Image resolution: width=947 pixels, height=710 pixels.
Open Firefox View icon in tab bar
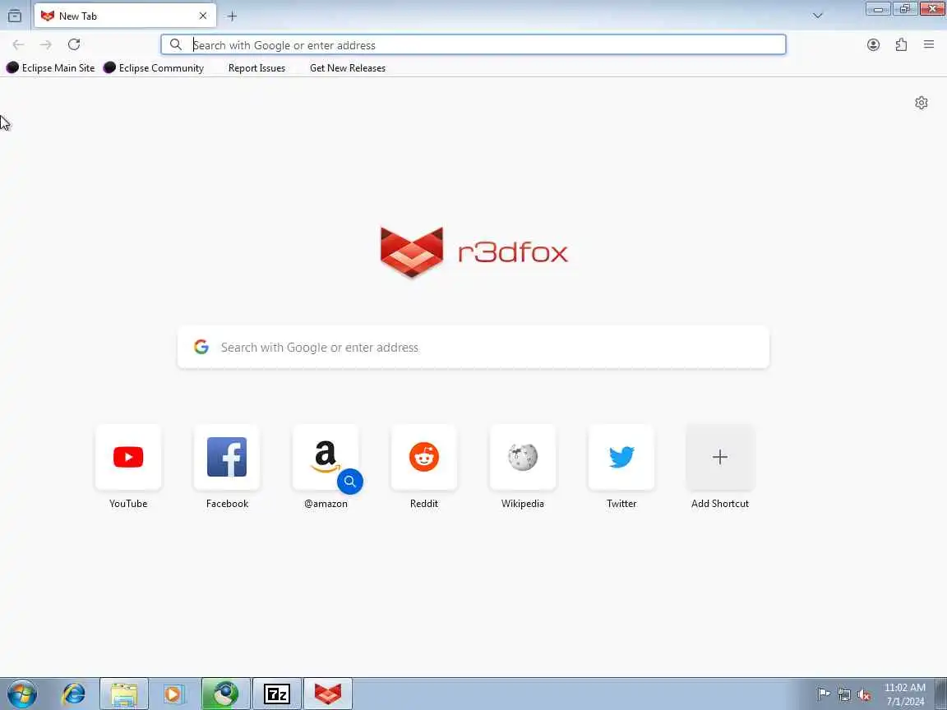tap(15, 16)
